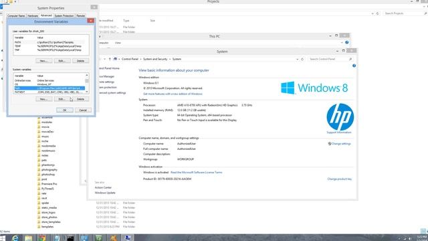
Task: Open the spider folder icon
Action: point(39,203)
